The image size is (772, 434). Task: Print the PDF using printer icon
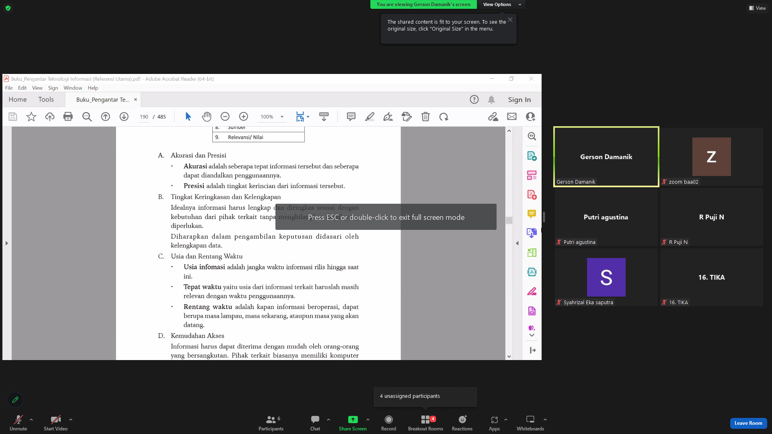(68, 117)
